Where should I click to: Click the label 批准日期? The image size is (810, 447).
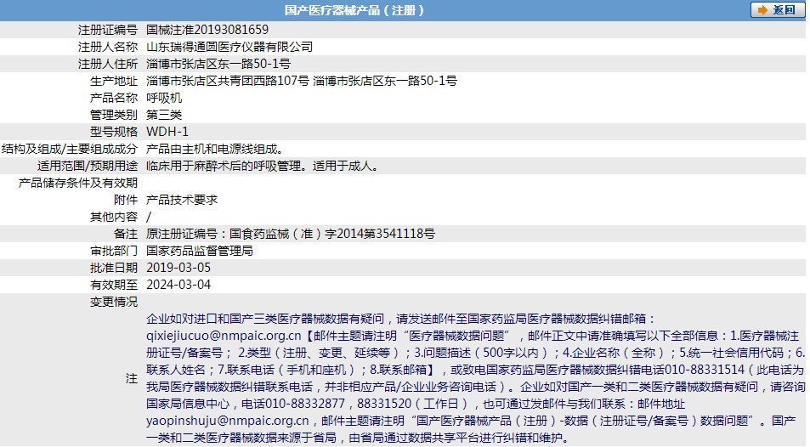coord(114,269)
